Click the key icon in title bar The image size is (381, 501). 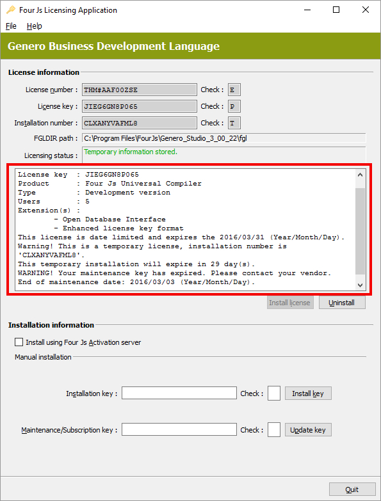[x=10, y=10]
